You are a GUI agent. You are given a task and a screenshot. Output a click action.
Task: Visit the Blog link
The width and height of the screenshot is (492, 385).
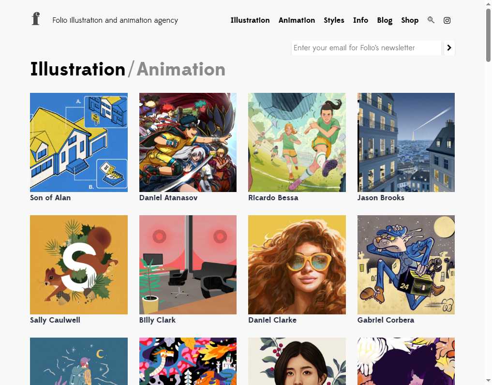click(x=385, y=20)
